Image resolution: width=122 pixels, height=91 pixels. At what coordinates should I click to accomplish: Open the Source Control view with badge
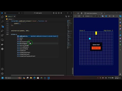[x=2, y=26]
